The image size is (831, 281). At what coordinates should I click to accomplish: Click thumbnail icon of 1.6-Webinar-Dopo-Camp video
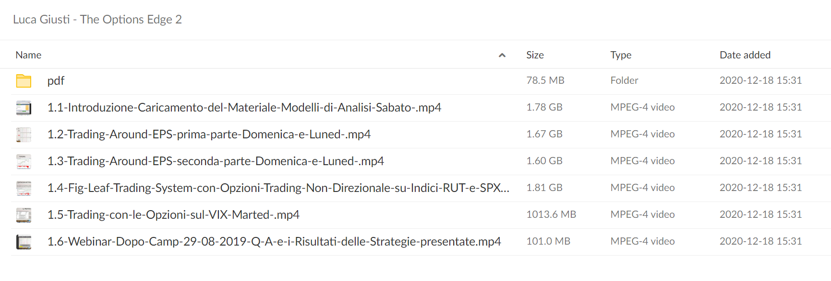pyautogui.click(x=24, y=242)
